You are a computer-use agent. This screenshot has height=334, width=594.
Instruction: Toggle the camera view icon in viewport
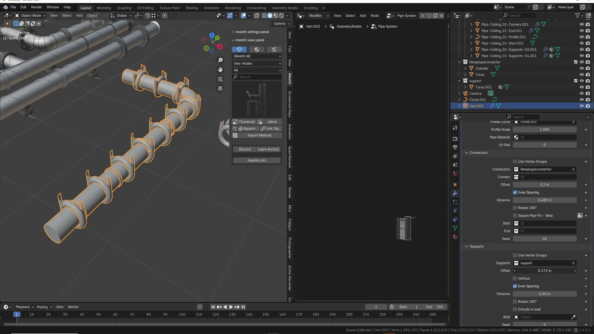[220, 79]
